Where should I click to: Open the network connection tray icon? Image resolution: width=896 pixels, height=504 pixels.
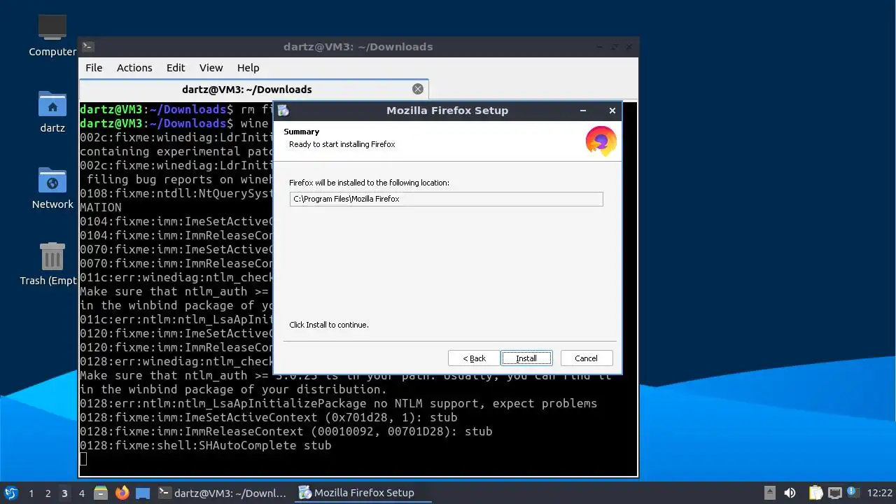(x=834, y=493)
